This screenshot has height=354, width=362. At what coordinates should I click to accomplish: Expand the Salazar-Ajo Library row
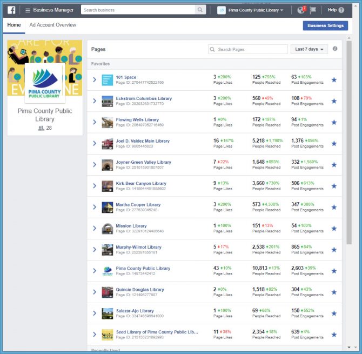(x=95, y=313)
